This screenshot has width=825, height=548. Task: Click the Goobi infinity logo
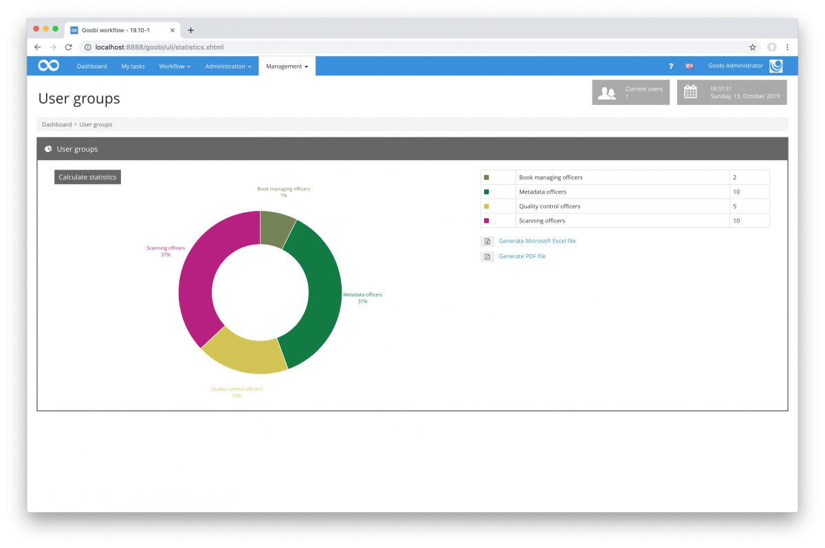pos(47,65)
